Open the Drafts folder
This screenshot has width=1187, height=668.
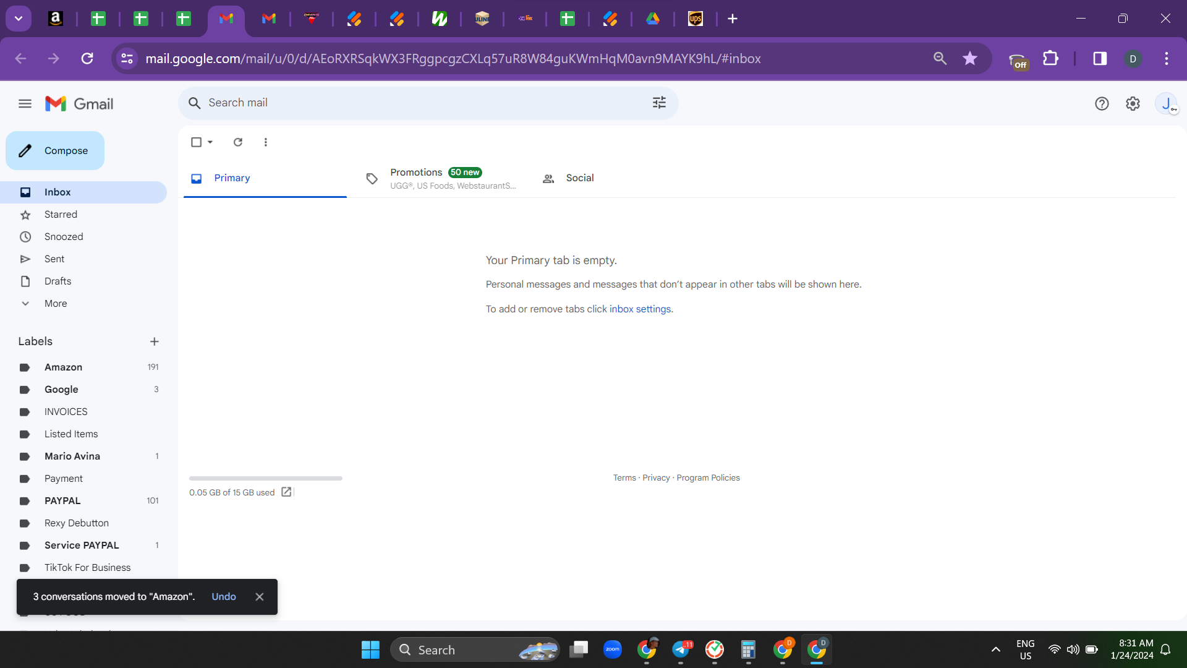83,281
